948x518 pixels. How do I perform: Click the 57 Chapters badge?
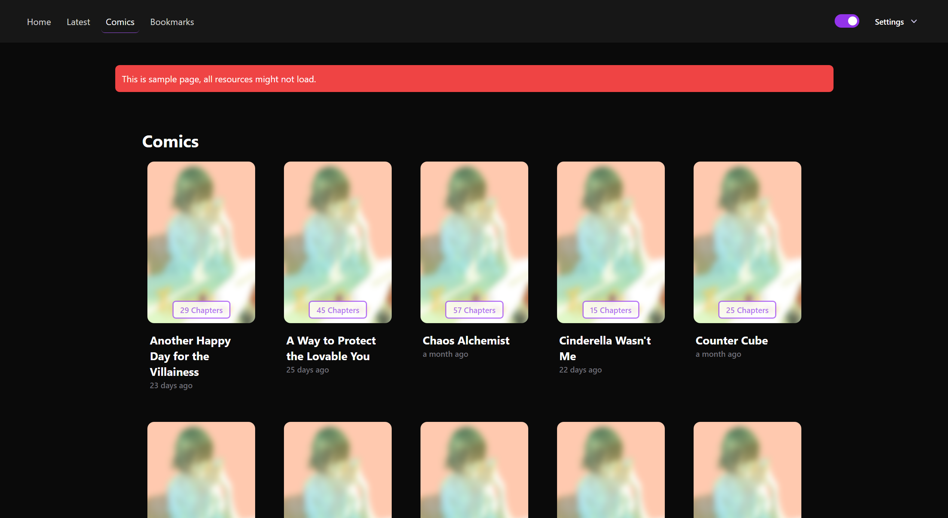point(474,310)
